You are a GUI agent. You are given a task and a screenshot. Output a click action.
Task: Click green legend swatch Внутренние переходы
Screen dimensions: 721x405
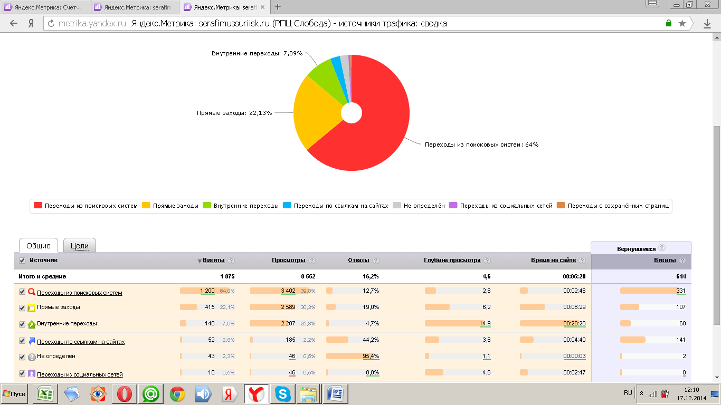207,206
